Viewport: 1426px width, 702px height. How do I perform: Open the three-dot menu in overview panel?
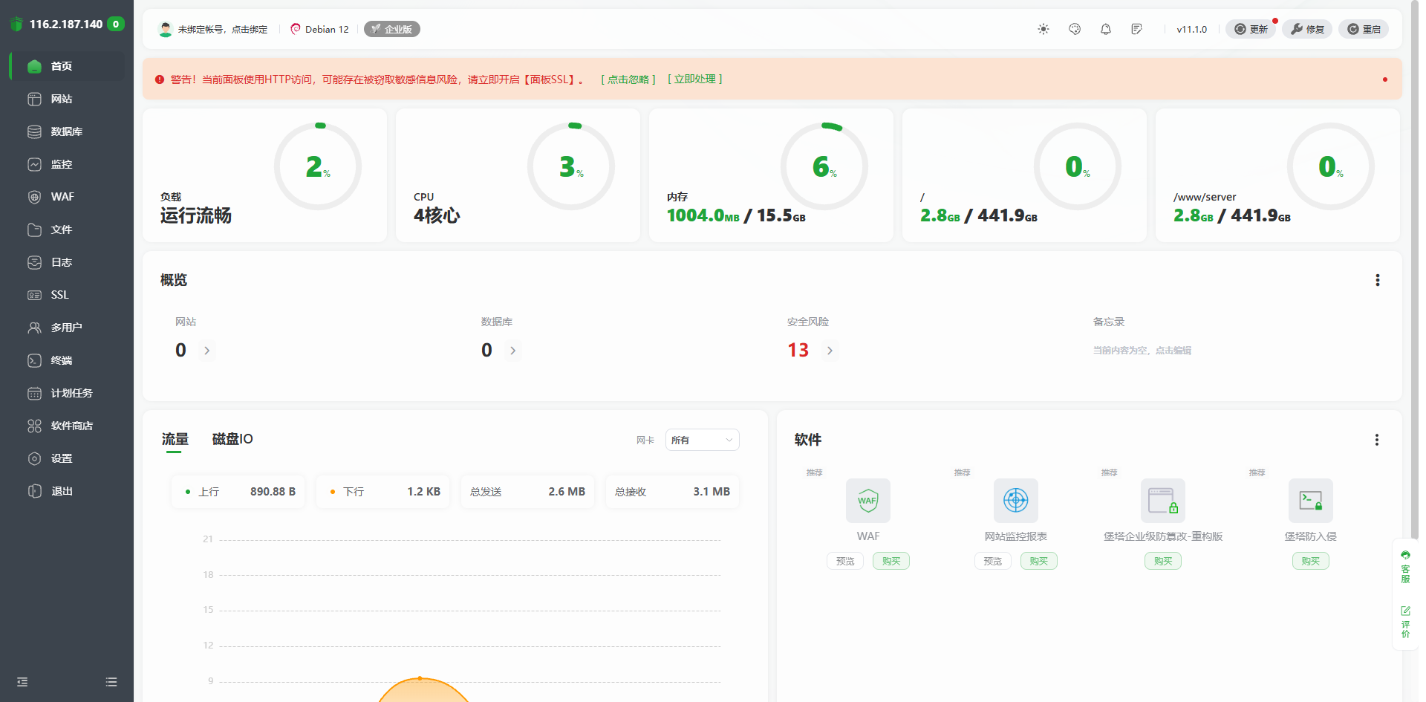pos(1377,280)
